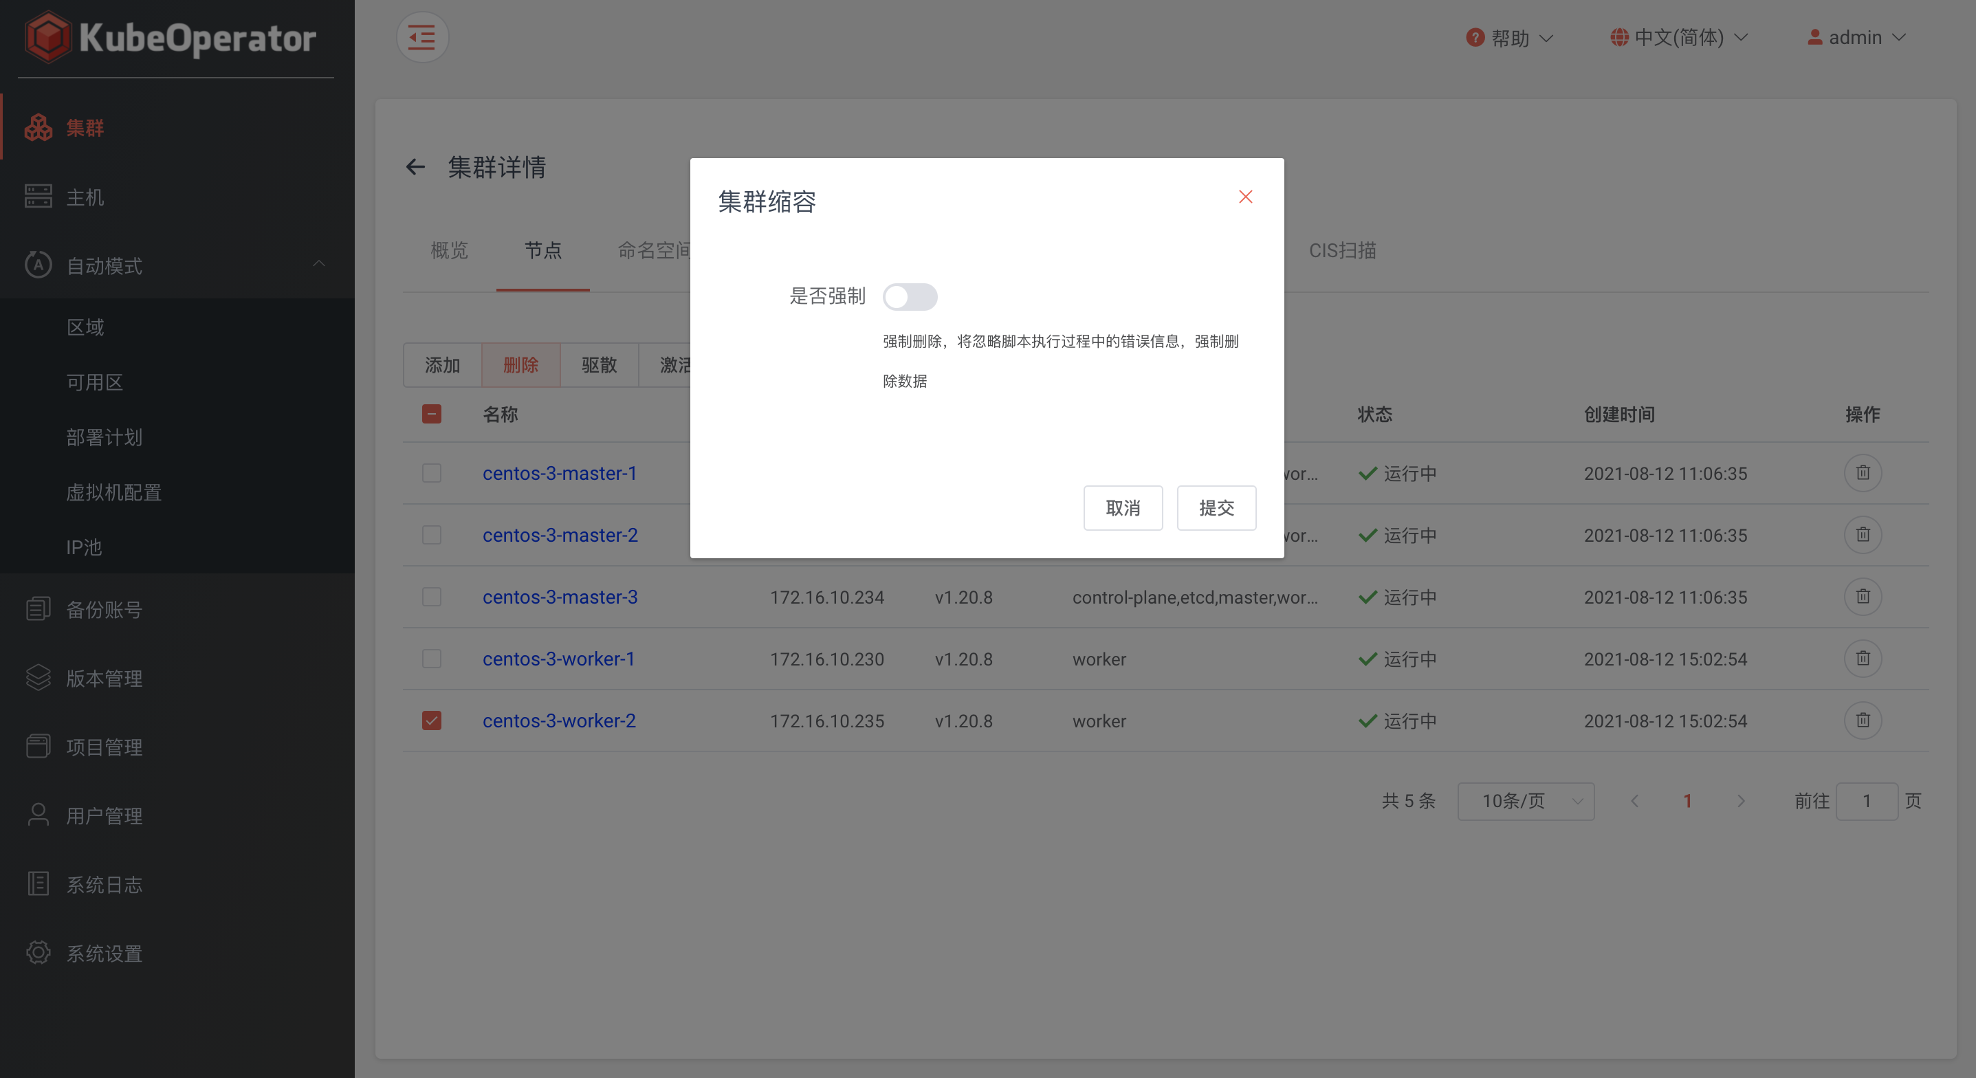
Task: Click the trash icon for centos-3-master-3
Action: (1862, 596)
